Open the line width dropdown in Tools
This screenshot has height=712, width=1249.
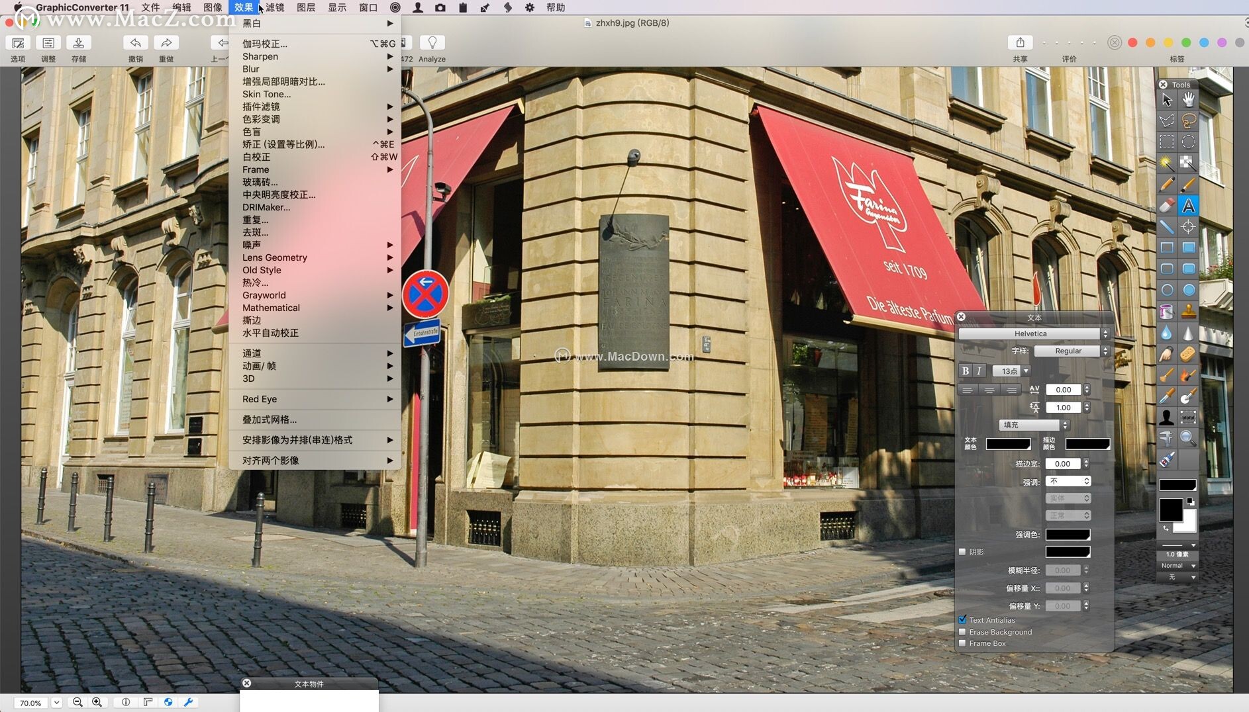click(x=1177, y=545)
